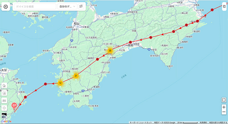Toggle fullscreen map view
The height and width of the screenshot is (124, 228).
[224, 99]
